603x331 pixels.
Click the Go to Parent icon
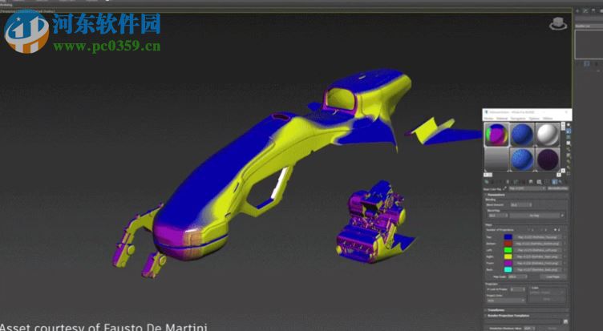pos(561,182)
